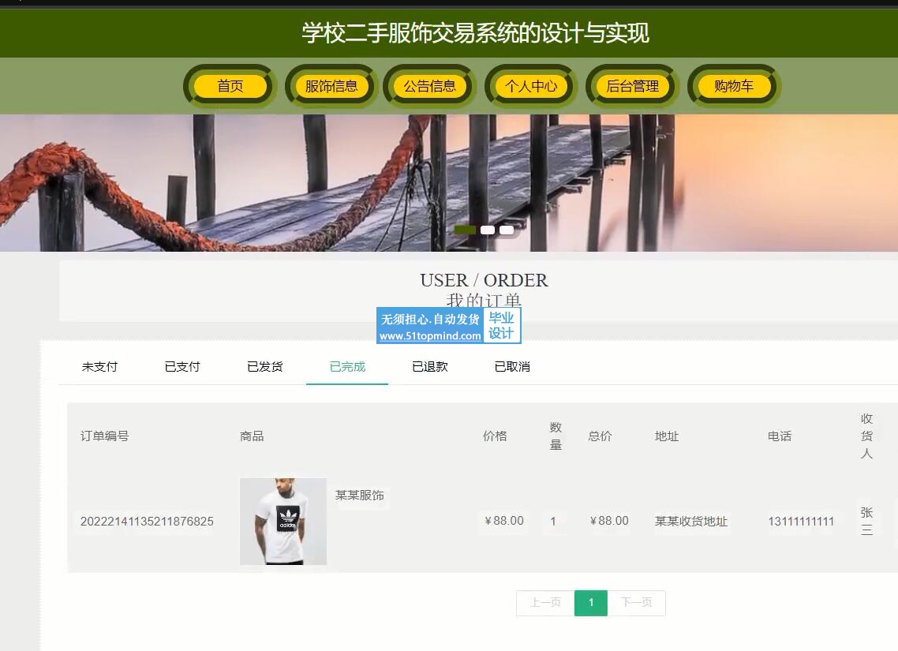
Task: Select the ￥88.00 value under 总价
Action: point(608,521)
